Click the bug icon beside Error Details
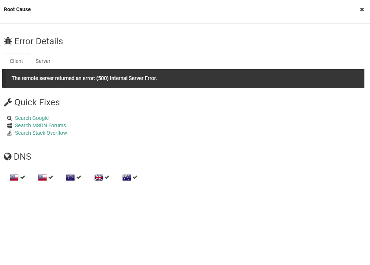370x265 pixels. (x=8, y=41)
